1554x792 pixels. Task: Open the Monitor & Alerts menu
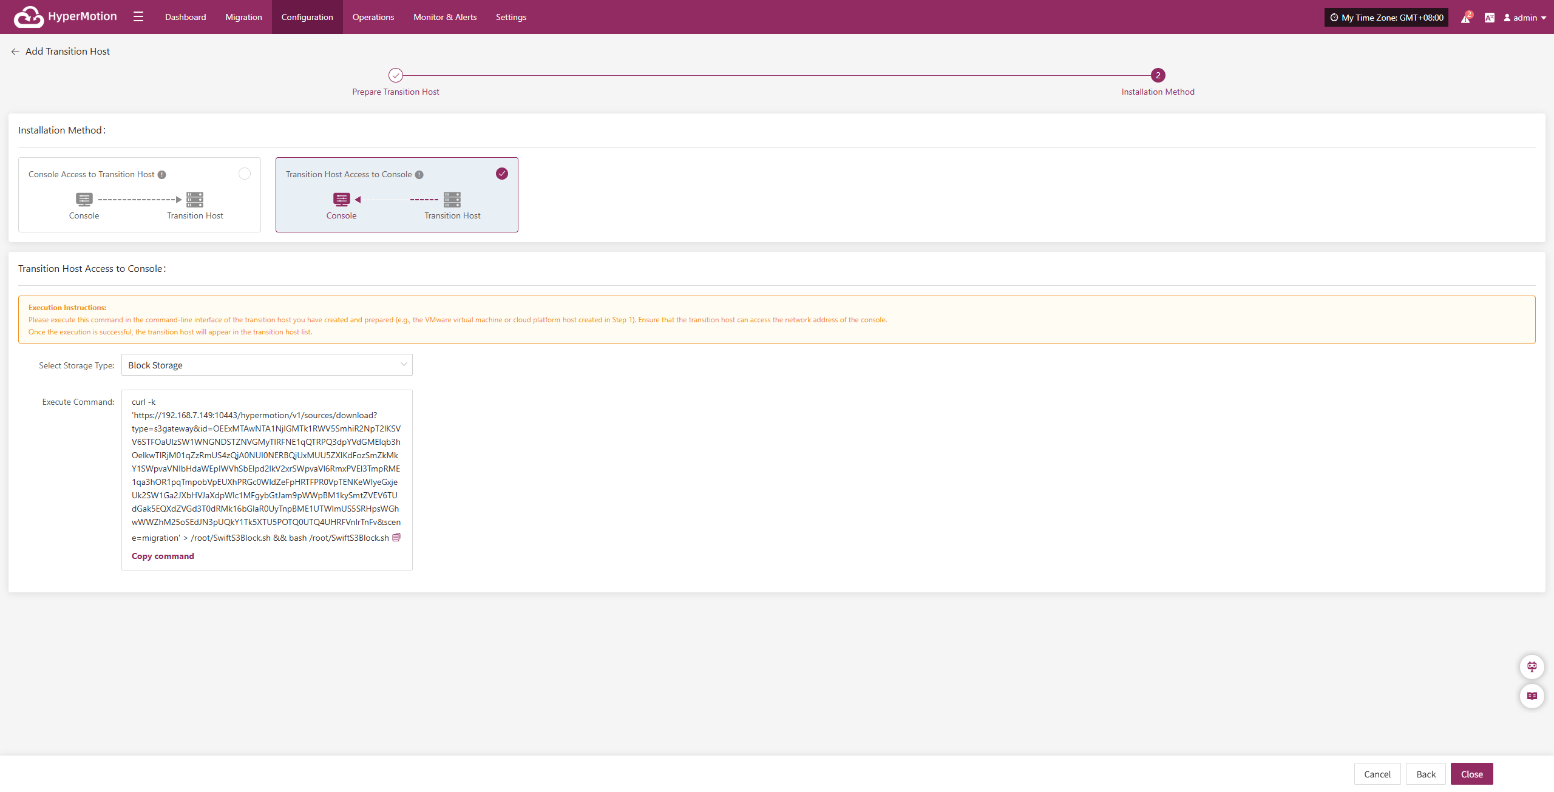pos(445,17)
